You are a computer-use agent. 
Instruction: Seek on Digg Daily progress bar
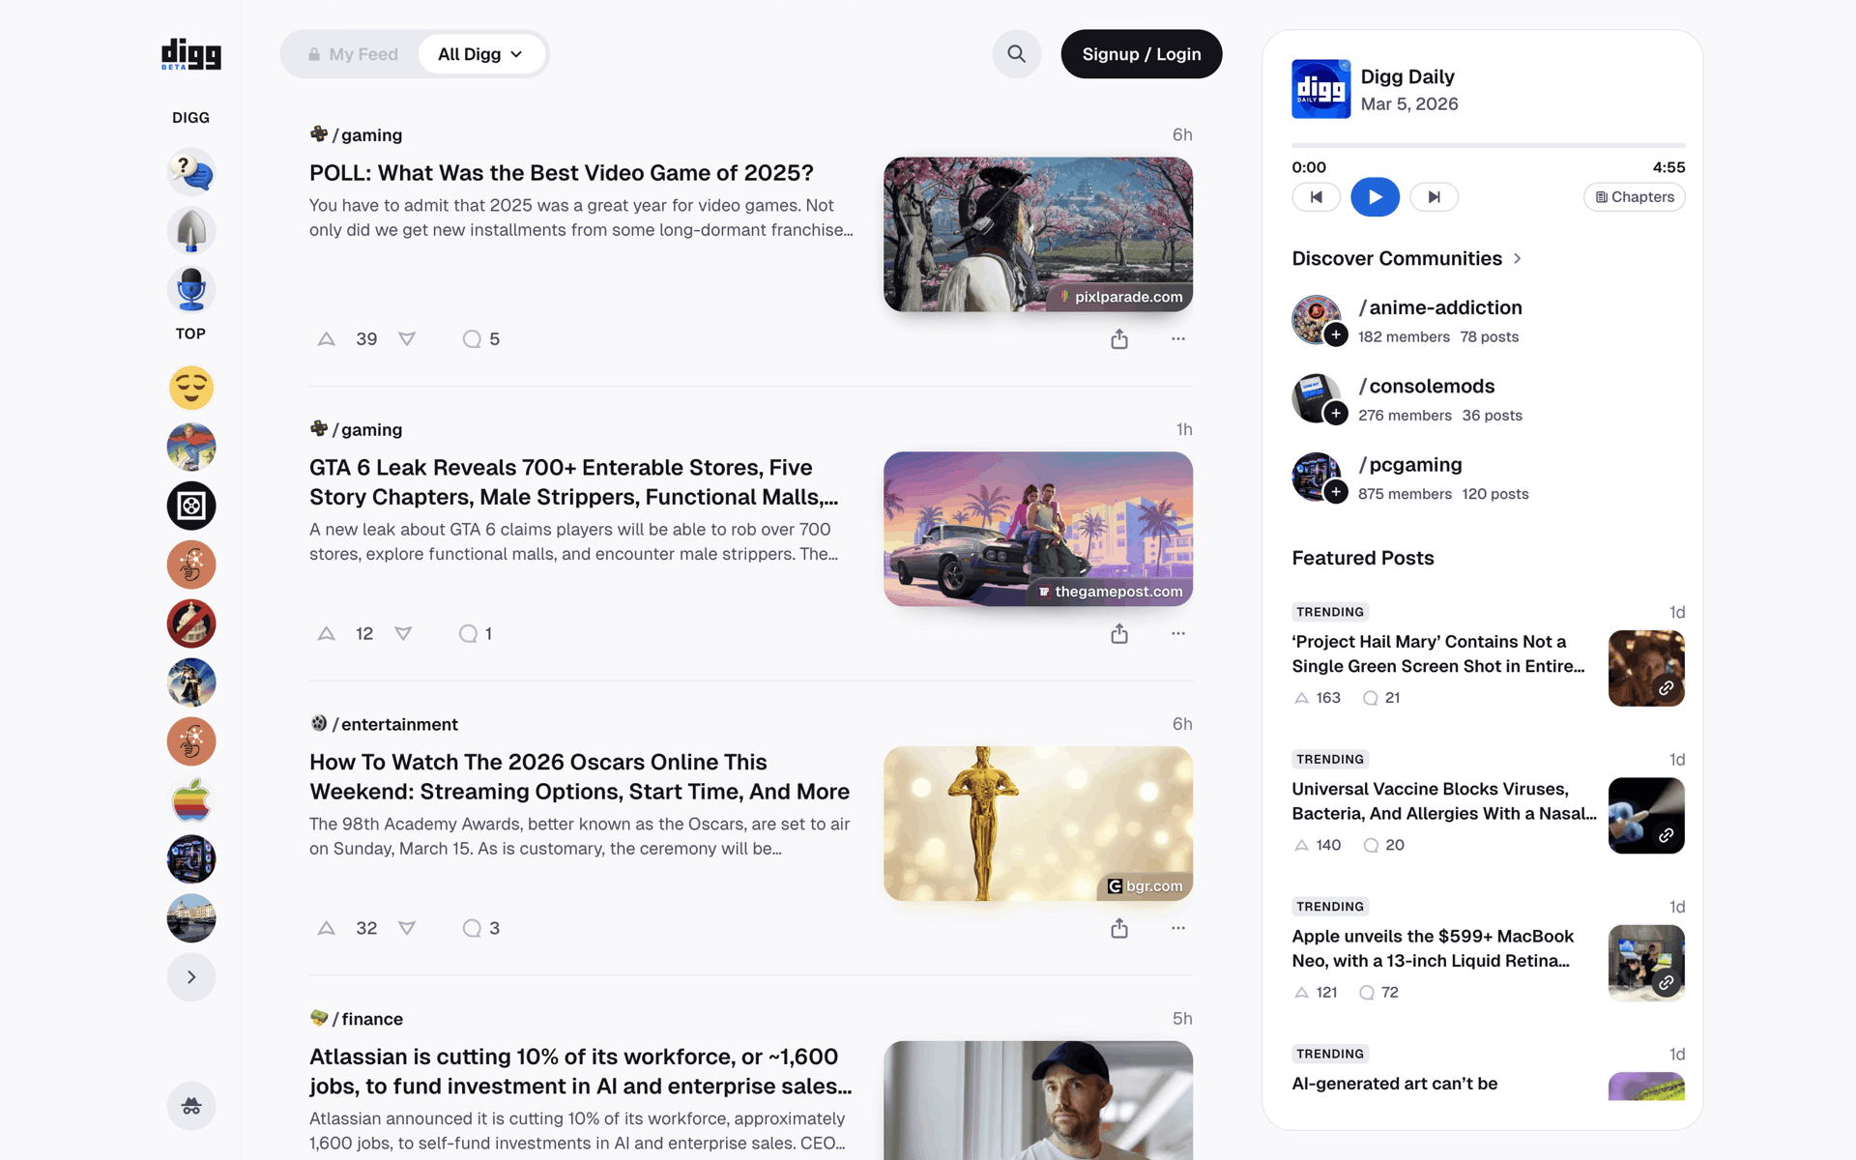[x=1488, y=145]
